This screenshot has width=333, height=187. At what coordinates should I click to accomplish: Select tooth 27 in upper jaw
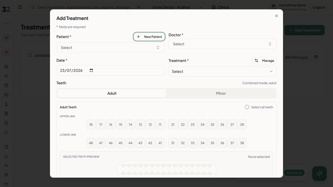coord(232,124)
